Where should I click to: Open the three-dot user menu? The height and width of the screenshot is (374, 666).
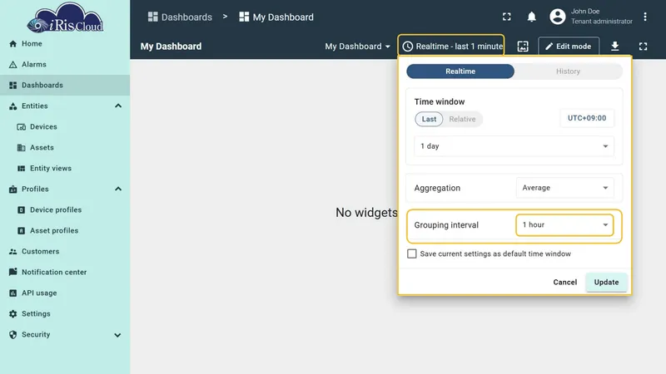click(x=644, y=17)
